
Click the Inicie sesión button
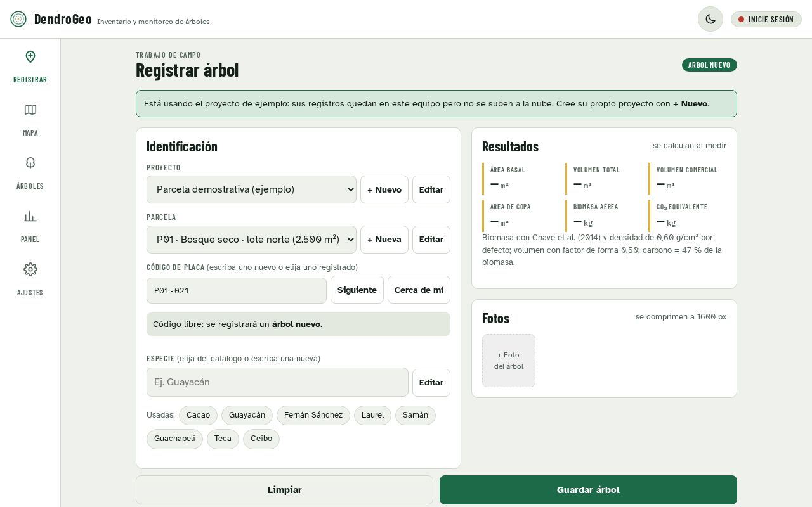[x=766, y=19]
